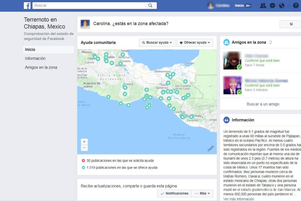This screenshot has height=201, width=301.
Task: Zoom into the map with the plus icon
Action: [x=84, y=142]
